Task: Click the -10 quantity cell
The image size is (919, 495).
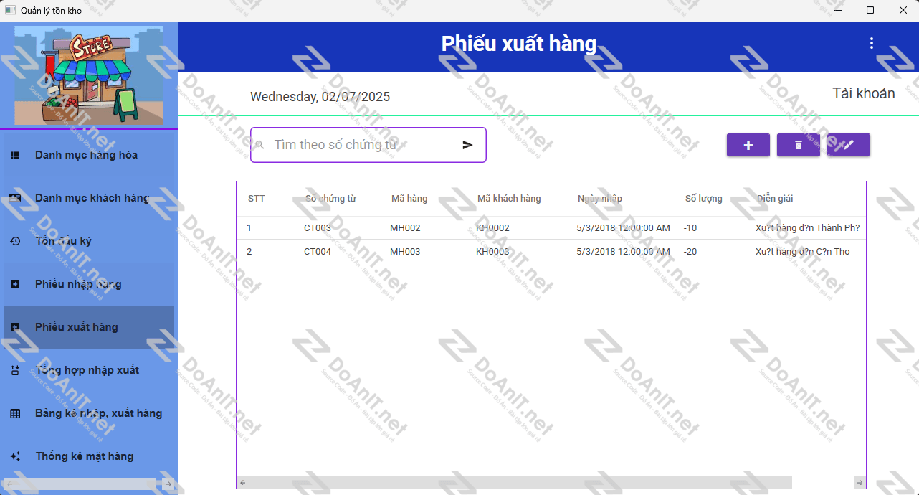Action: [x=690, y=228]
